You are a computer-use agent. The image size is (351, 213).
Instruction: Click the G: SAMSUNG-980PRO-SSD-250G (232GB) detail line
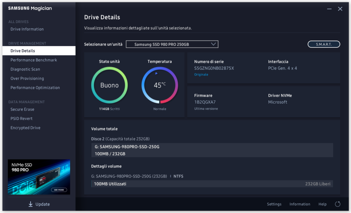pyautogui.click(x=129, y=176)
